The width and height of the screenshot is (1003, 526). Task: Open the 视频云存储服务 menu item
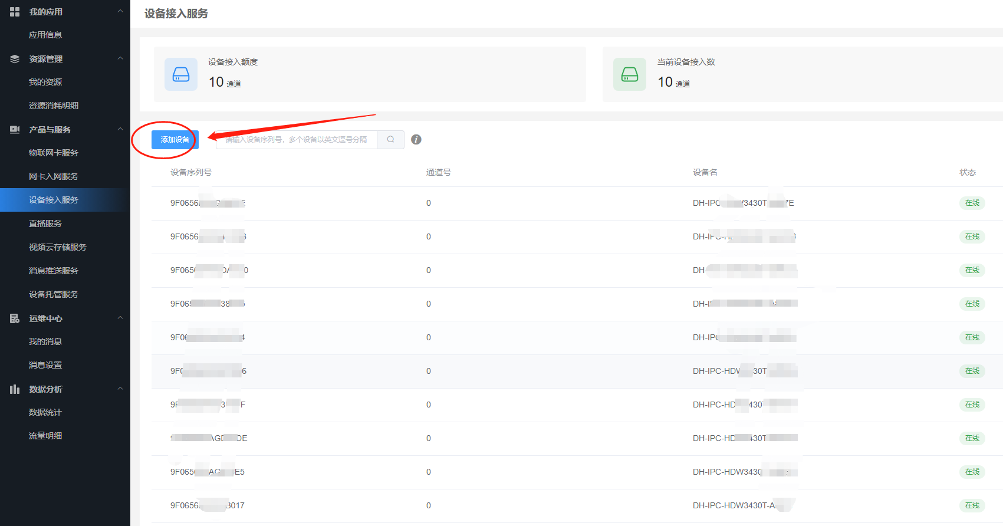point(57,247)
